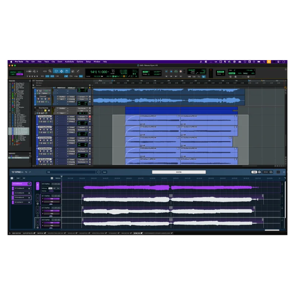Image resolution: width=295 pixels, height=295 pixels.
Task: Open the File menu
Action: point(27,62)
